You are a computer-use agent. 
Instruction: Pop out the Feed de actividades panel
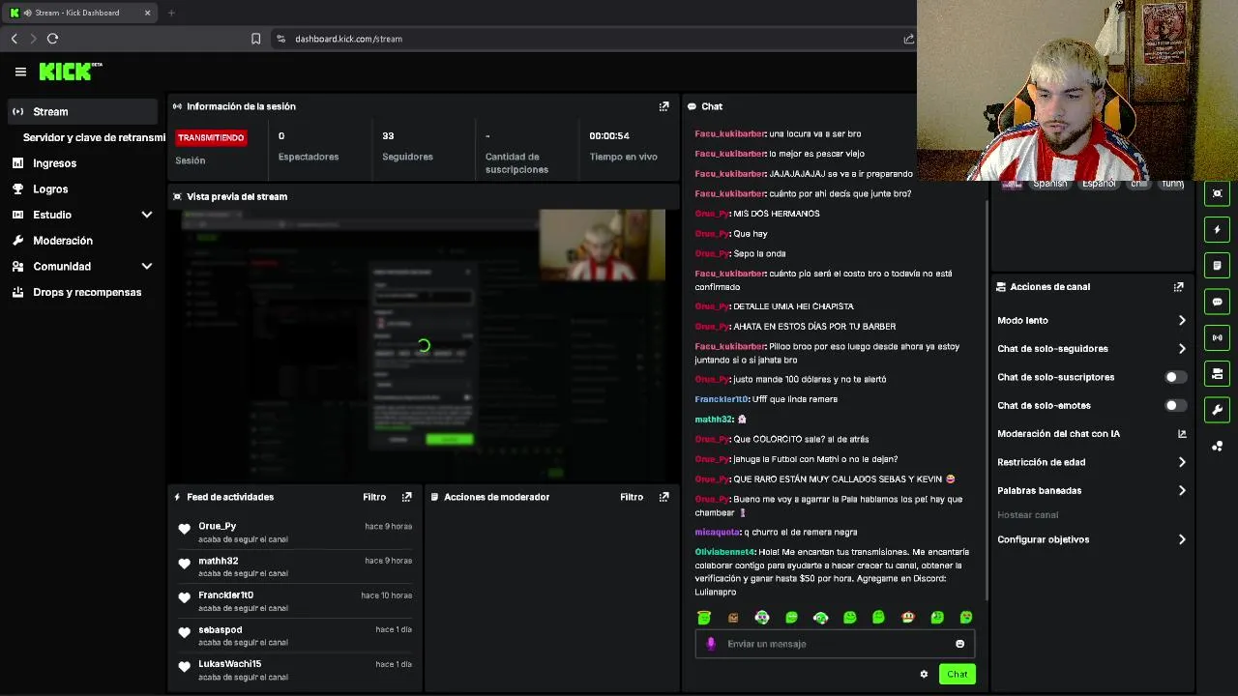point(406,497)
